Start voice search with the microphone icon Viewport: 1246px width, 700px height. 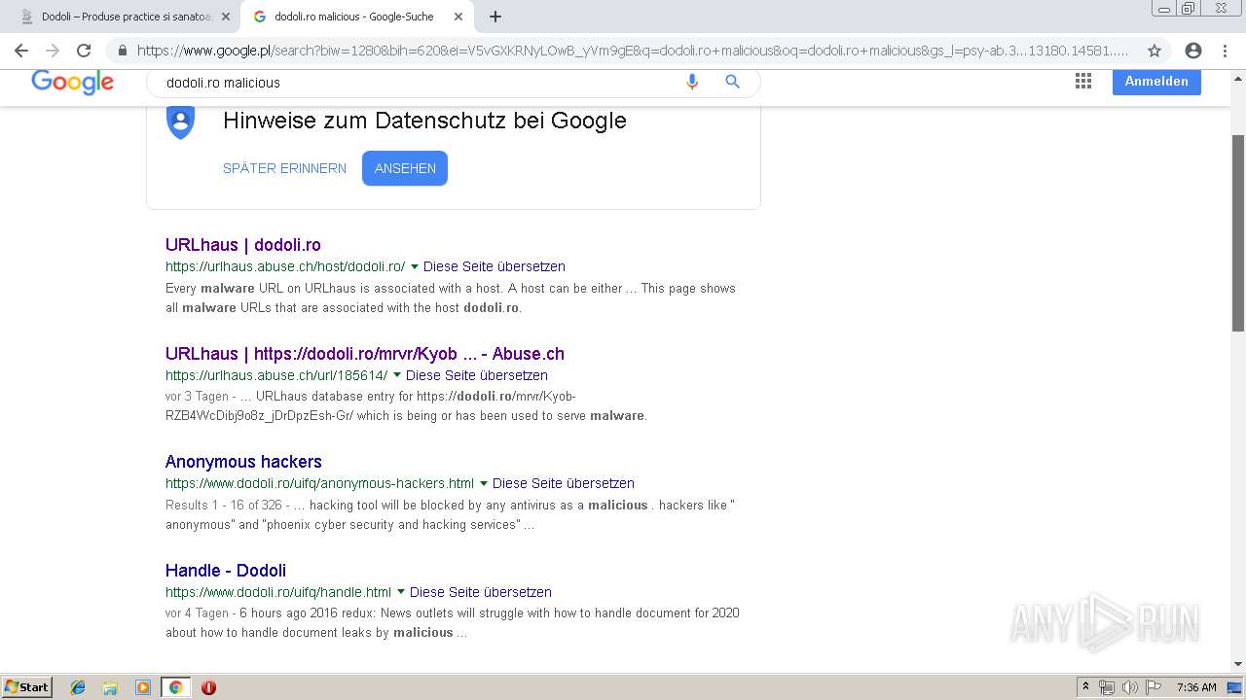[x=692, y=83]
